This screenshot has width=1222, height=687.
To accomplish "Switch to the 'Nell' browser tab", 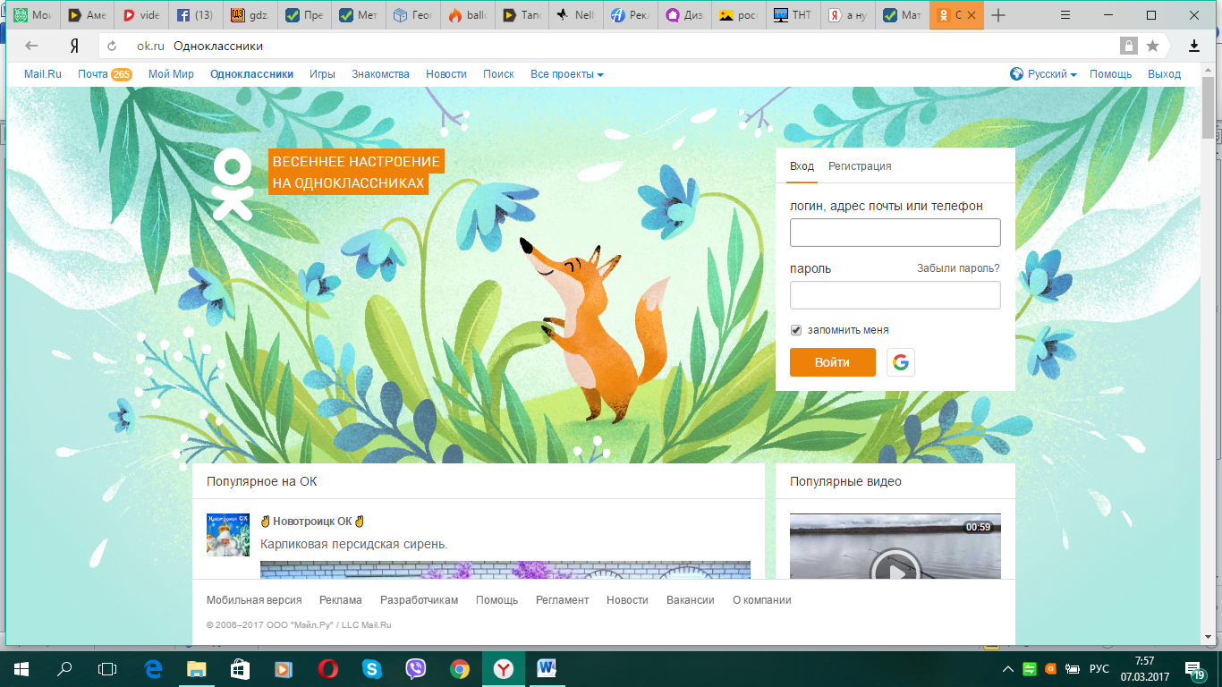I will [576, 15].
